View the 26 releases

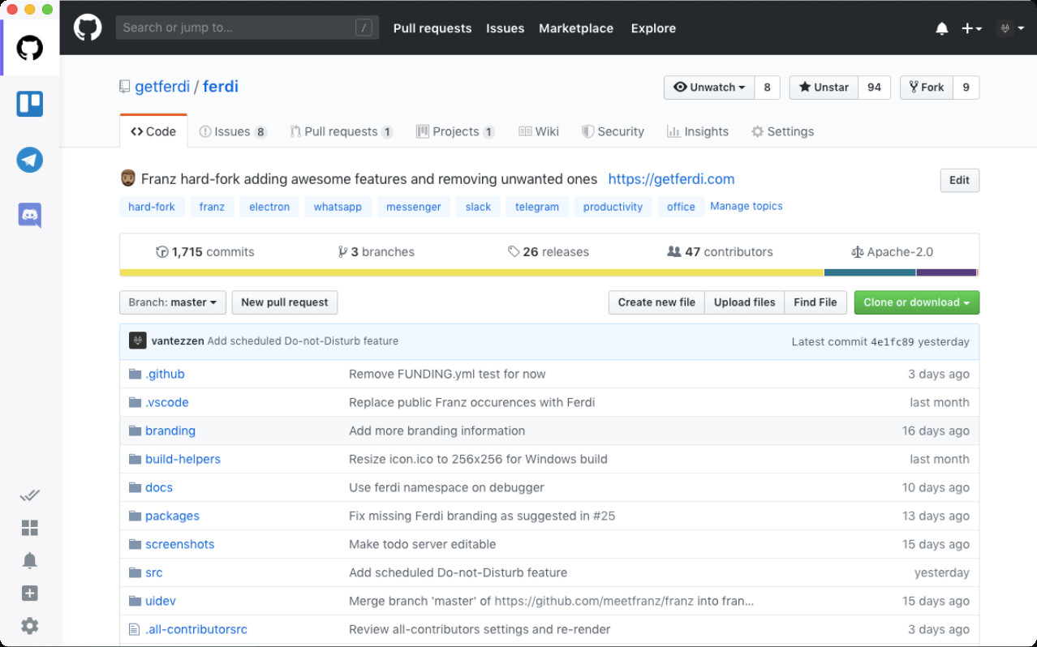tap(549, 252)
